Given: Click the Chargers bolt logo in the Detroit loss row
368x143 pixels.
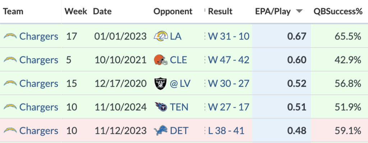Looking at the screenshot, I should (10, 130).
